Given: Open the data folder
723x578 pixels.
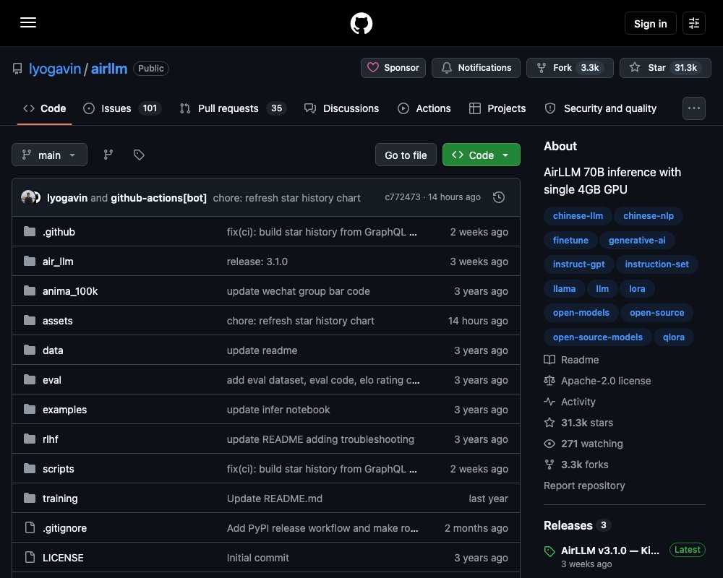Looking at the screenshot, I should pyautogui.click(x=53, y=350).
